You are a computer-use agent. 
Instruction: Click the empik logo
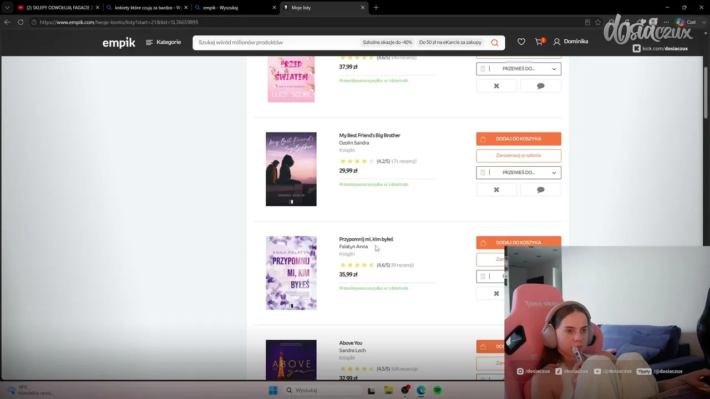[119, 43]
